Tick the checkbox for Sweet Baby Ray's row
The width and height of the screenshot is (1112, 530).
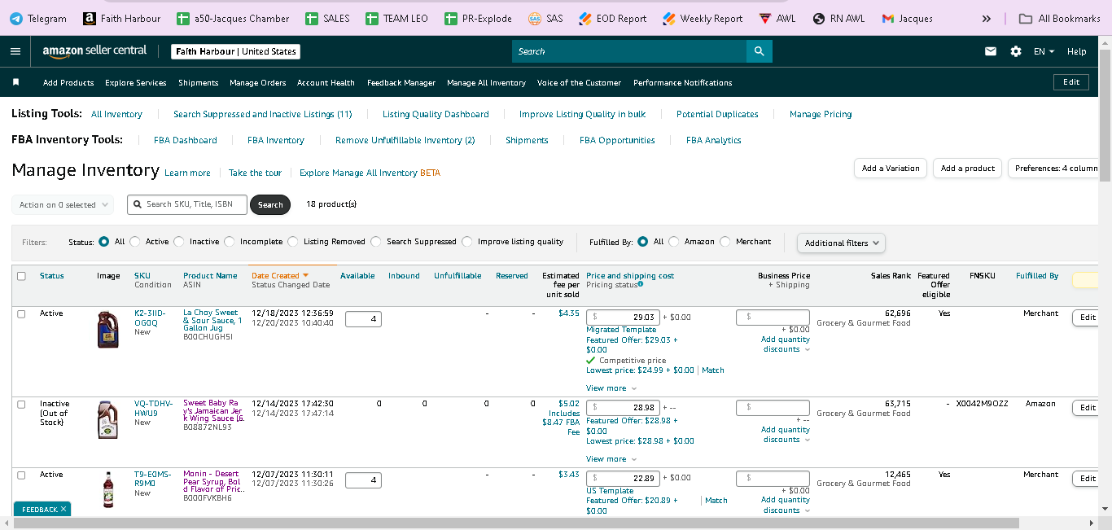coord(21,404)
